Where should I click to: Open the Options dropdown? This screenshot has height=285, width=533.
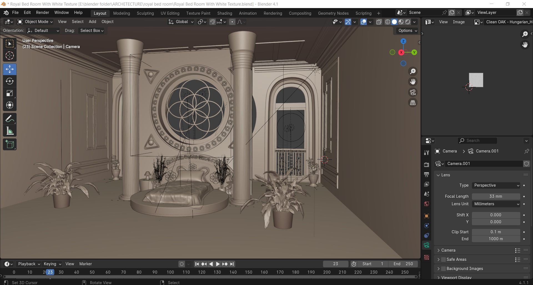click(x=407, y=31)
